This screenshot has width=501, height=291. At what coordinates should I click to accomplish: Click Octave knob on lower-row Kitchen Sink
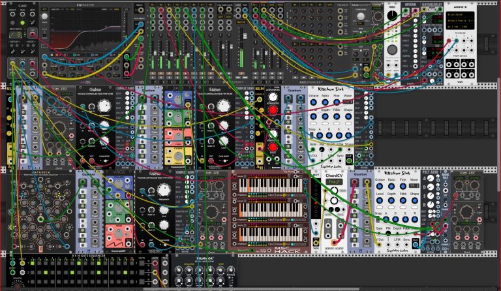(x=380, y=186)
